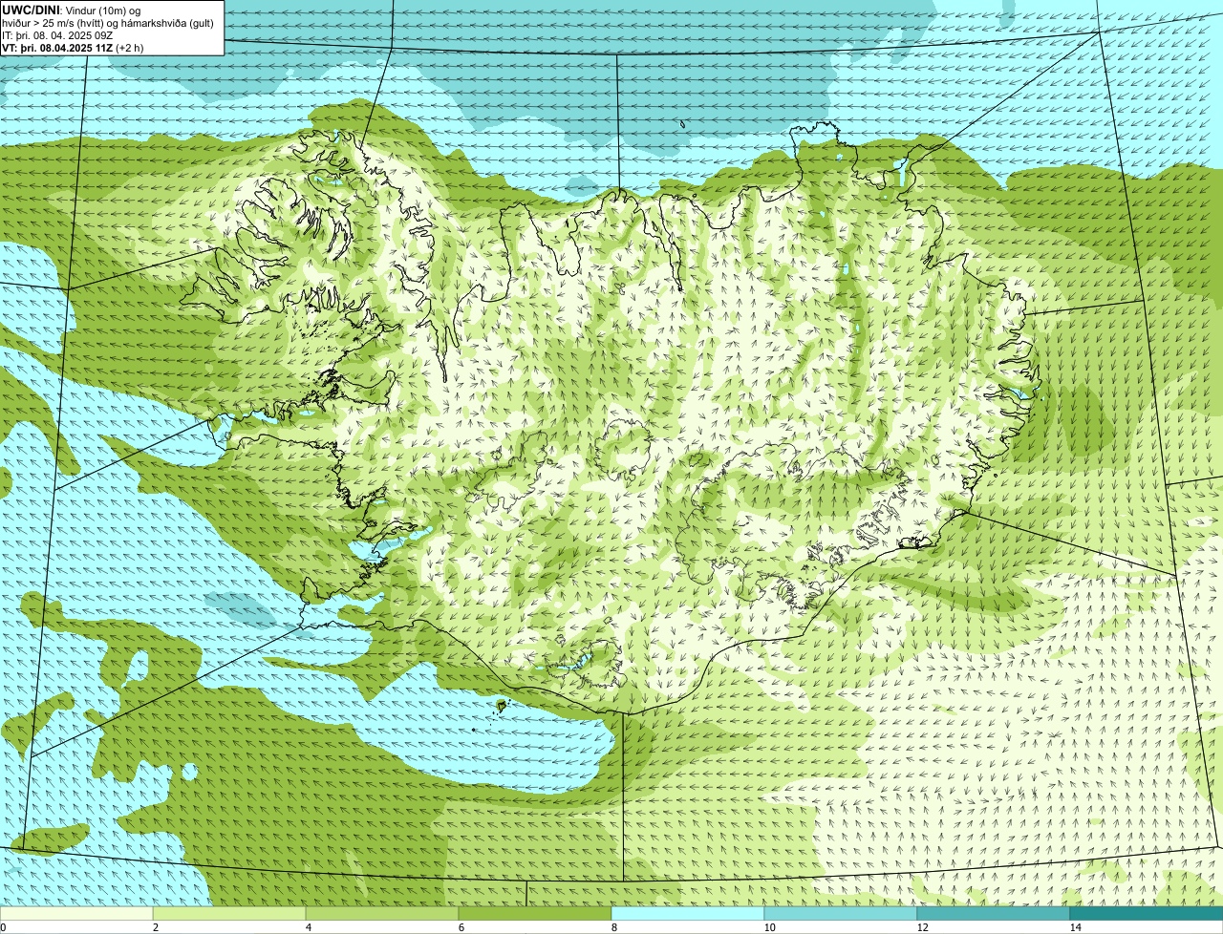Click the 6–8 m/s olive green legend segment
1223x934 pixels.
coord(535,913)
